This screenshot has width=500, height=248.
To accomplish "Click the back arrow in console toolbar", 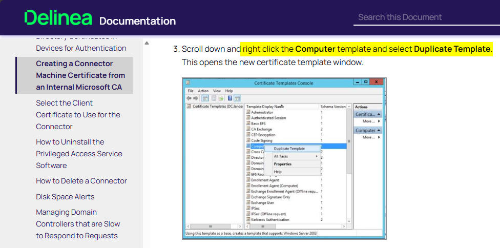I will [189, 98].
